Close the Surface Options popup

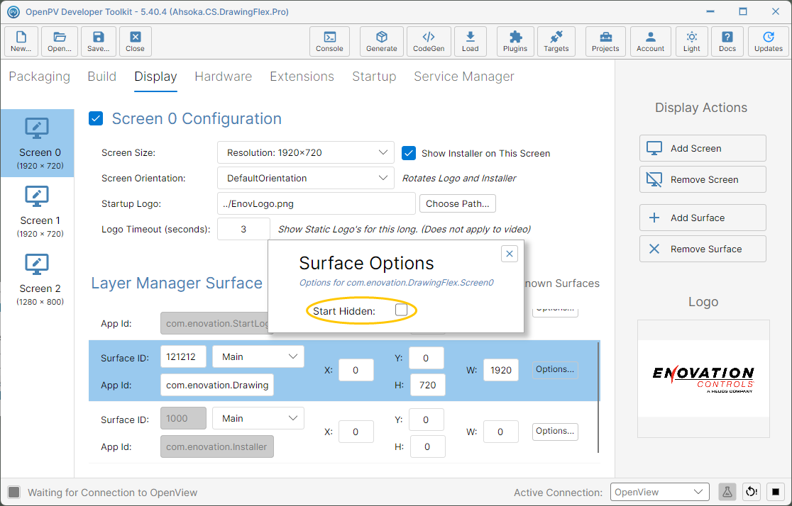point(509,254)
